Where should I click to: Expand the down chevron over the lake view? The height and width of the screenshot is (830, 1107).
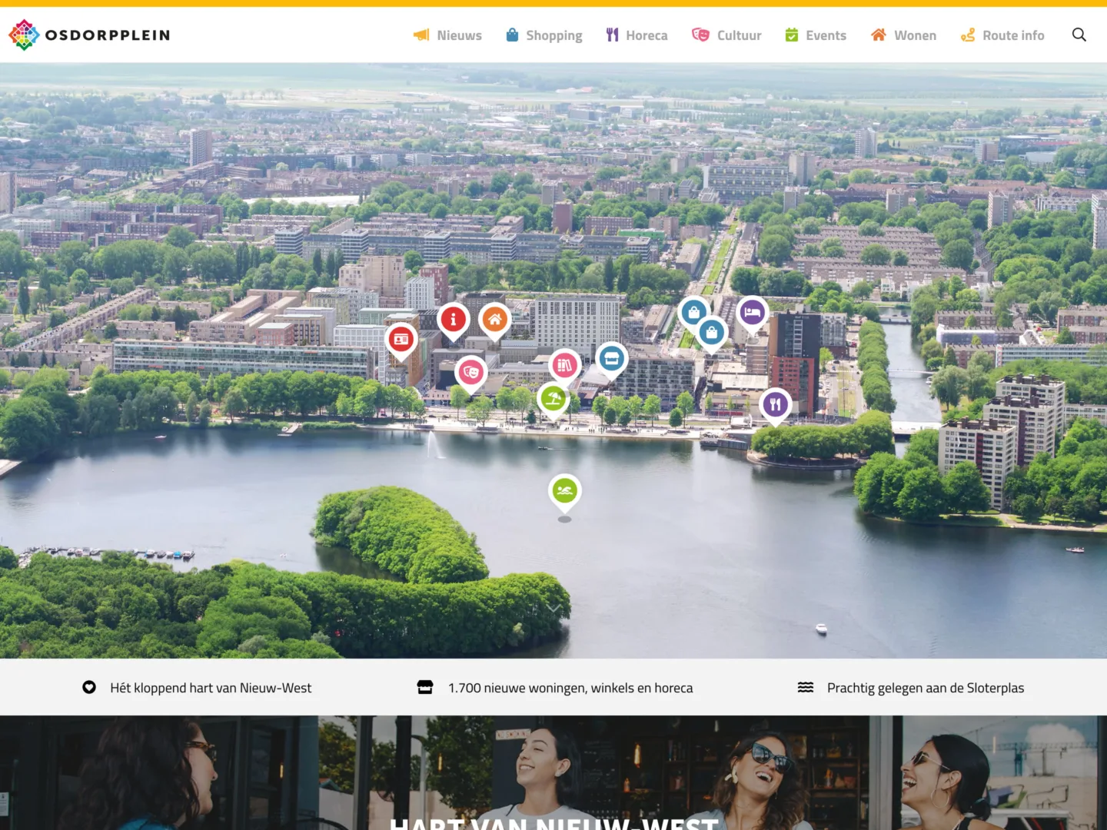click(555, 608)
